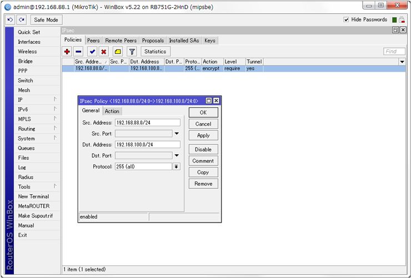The width and height of the screenshot is (411, 278).
Task: Click the Find search box
Action: point(394,52)
